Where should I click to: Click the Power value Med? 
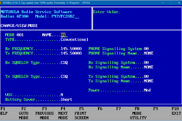(x=147, y=90)
